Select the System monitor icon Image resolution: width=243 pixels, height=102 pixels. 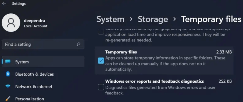8,62
